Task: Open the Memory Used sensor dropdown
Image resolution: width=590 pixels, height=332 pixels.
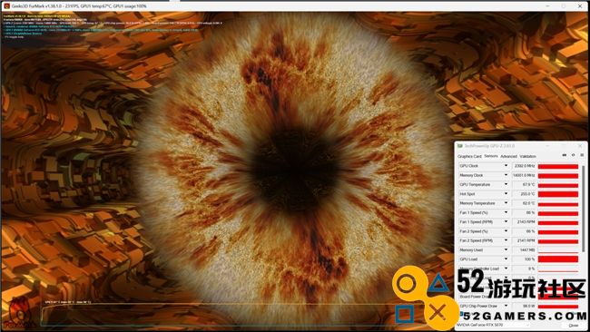Action: 506,249
